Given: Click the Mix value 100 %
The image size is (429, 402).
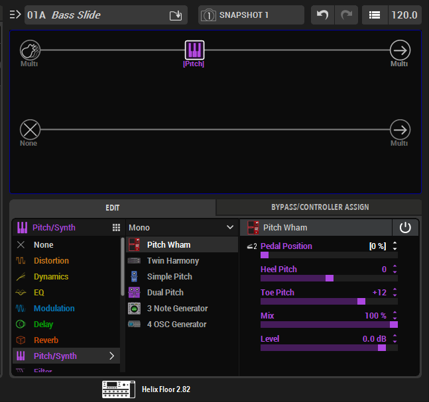Looking at the screenshot, I should 375,316.
